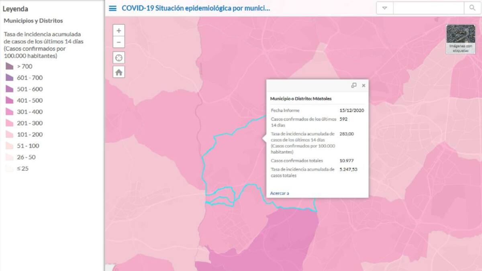Click the COVID-19 Situación epidemiológica title
This screenshot has height=271, width=482.
pyautogui.click(x=196, y=8)
